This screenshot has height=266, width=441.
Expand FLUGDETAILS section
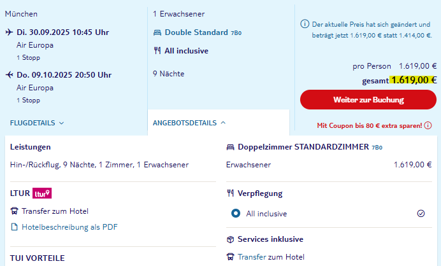pyautogui.click(x=37, y=123)
